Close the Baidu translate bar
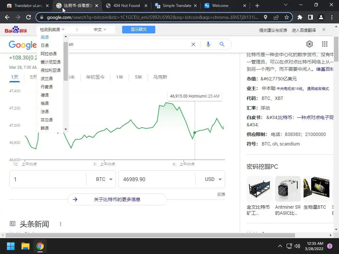The image size is (339, 254). 324,29
